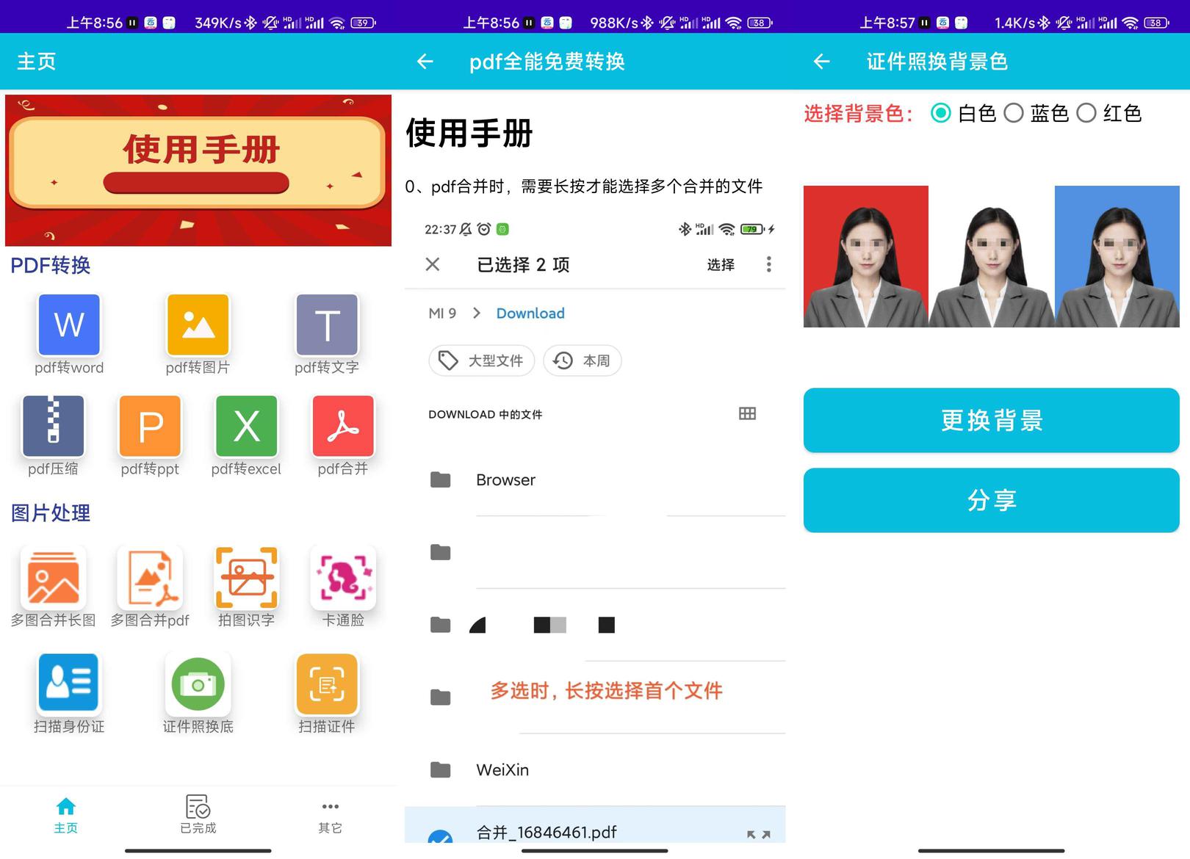Switch to the 其它 bottom tab
This screenshot has height=859, width=1190.
(x=330, y=816)
